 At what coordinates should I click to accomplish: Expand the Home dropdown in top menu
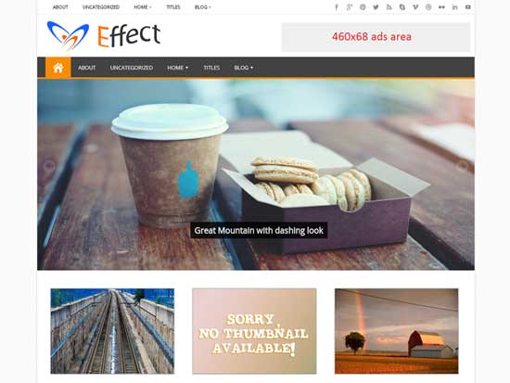coord(143,7)
